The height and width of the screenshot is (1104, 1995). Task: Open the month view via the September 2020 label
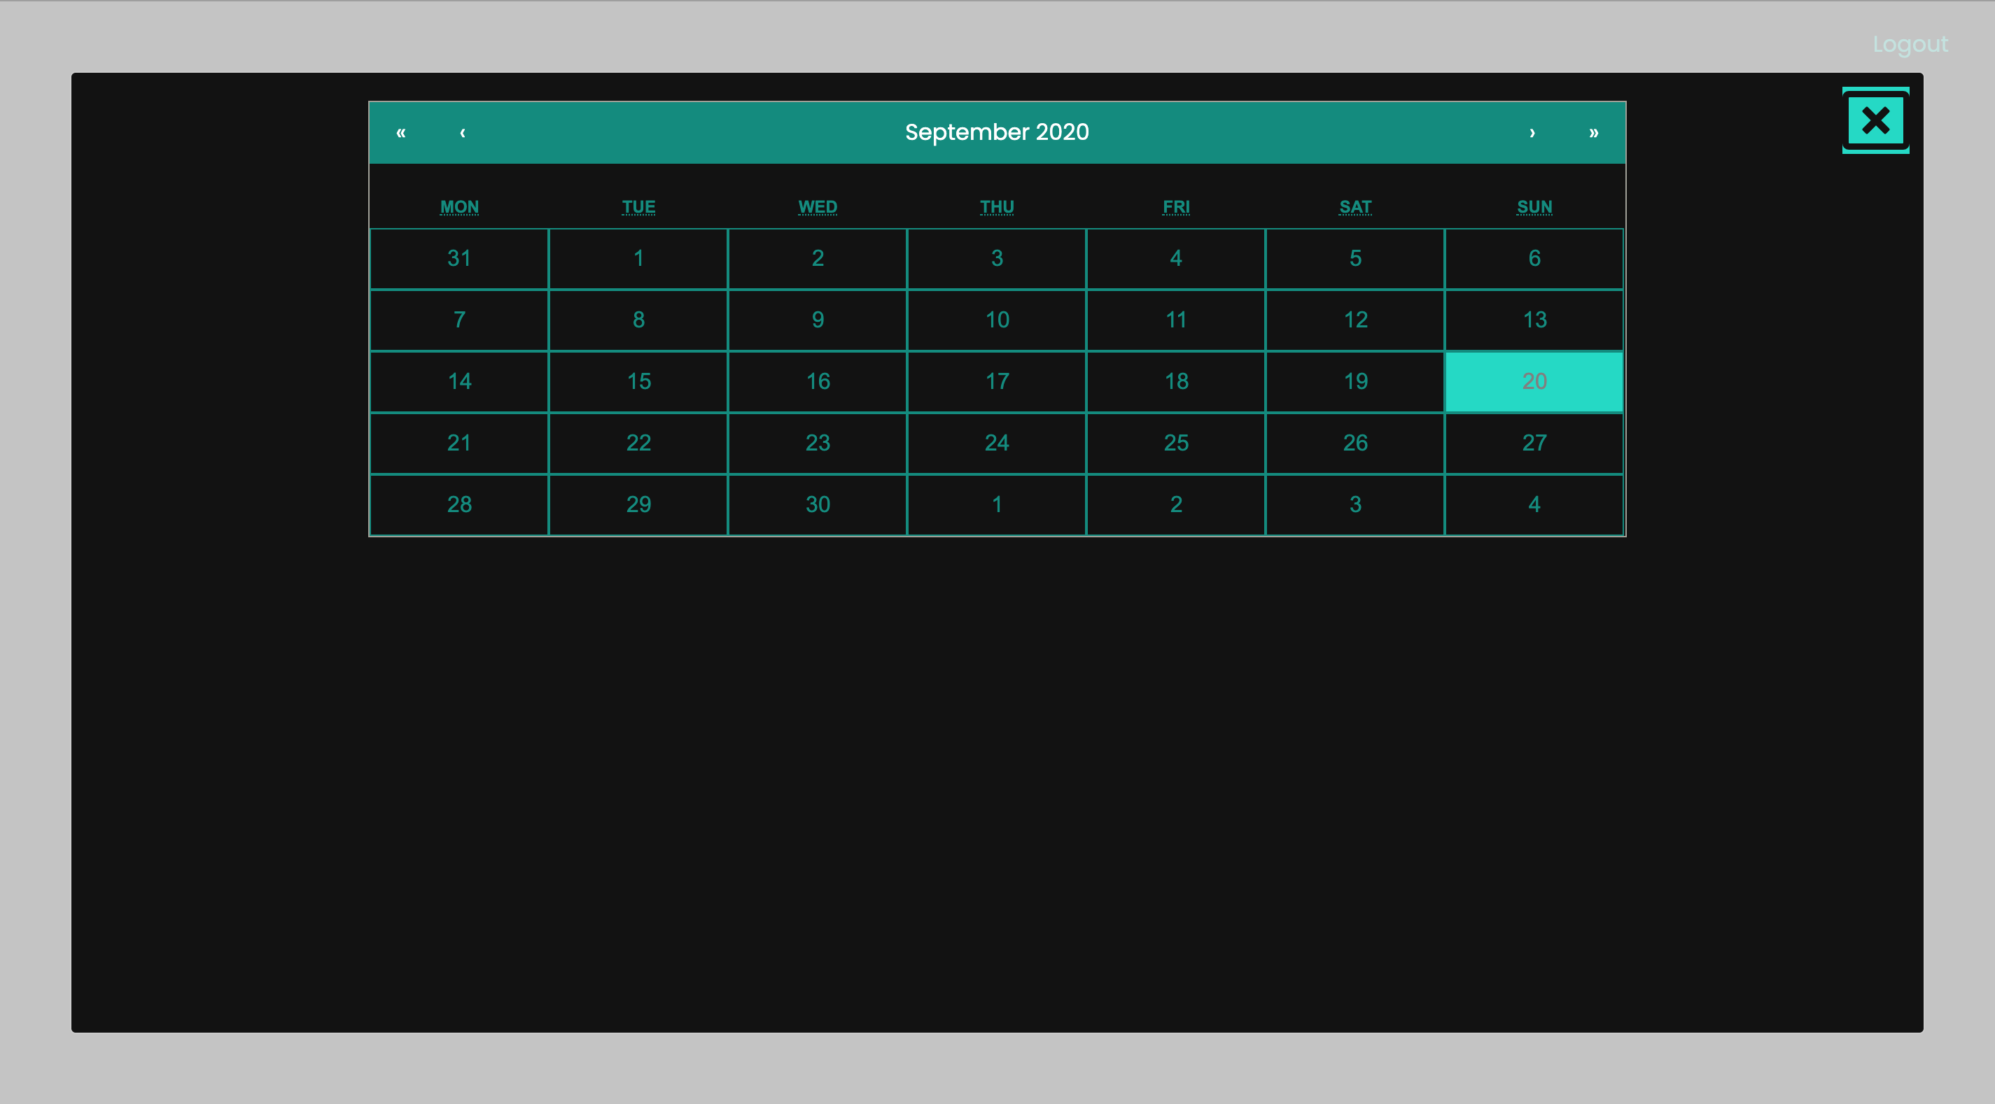click(x=997, y=132)
